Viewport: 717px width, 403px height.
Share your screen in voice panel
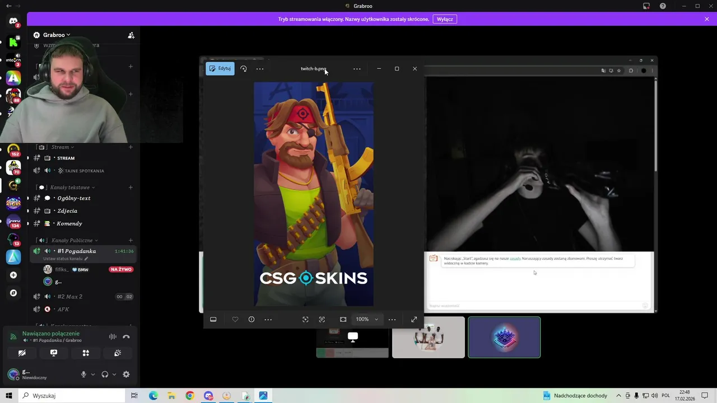click(54, 353)
